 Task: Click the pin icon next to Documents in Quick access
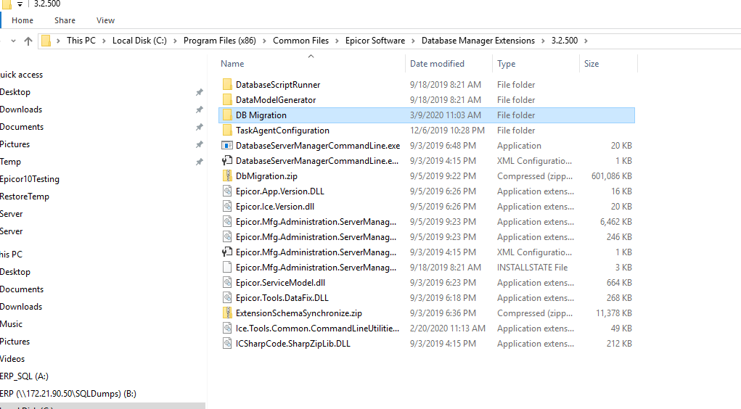pos(200,127)
